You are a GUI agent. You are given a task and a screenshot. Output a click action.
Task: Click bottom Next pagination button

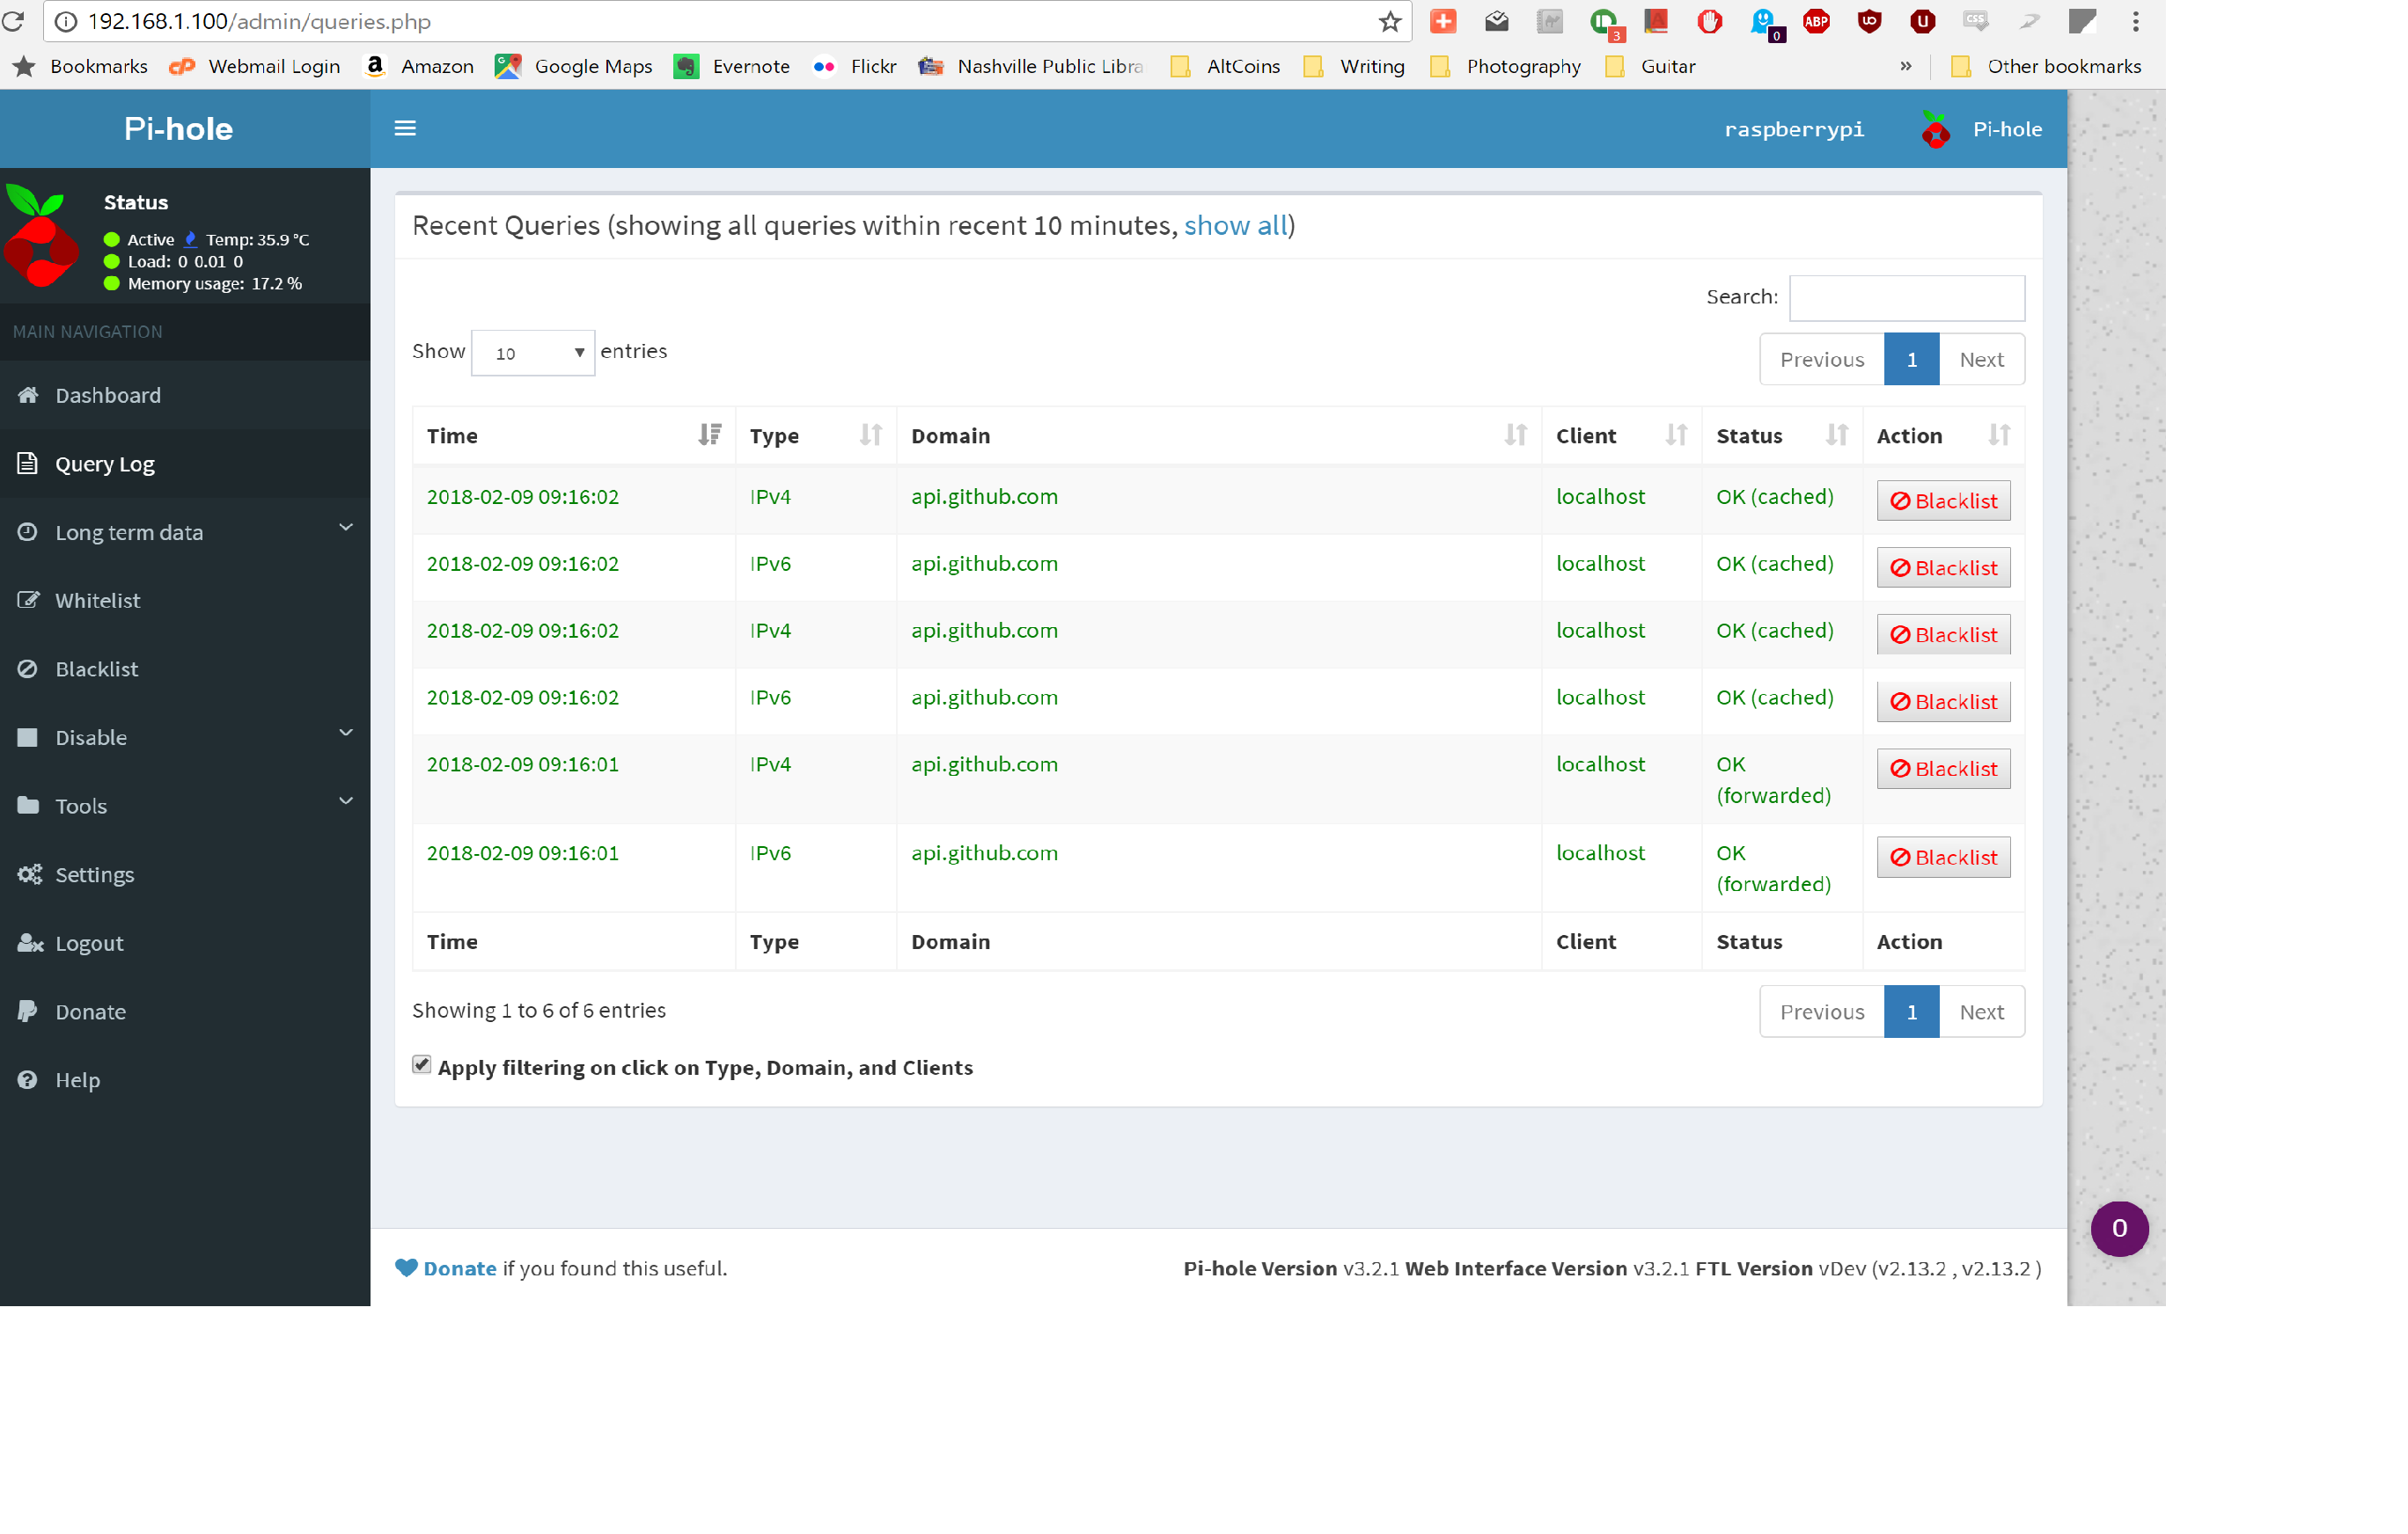click(x=1981, y=1012)
